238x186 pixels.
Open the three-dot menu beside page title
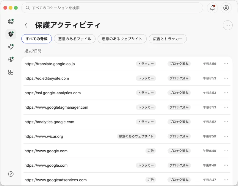coord(228,25)
